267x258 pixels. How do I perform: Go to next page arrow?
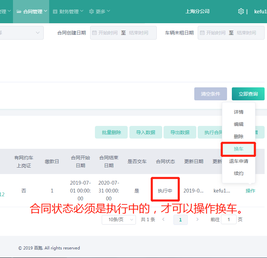pyautogui.click(x=197, y=219)
